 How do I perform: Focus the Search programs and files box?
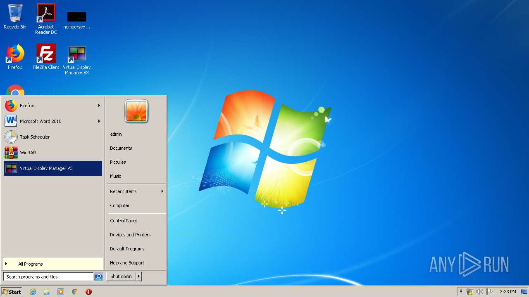point(48,277)
